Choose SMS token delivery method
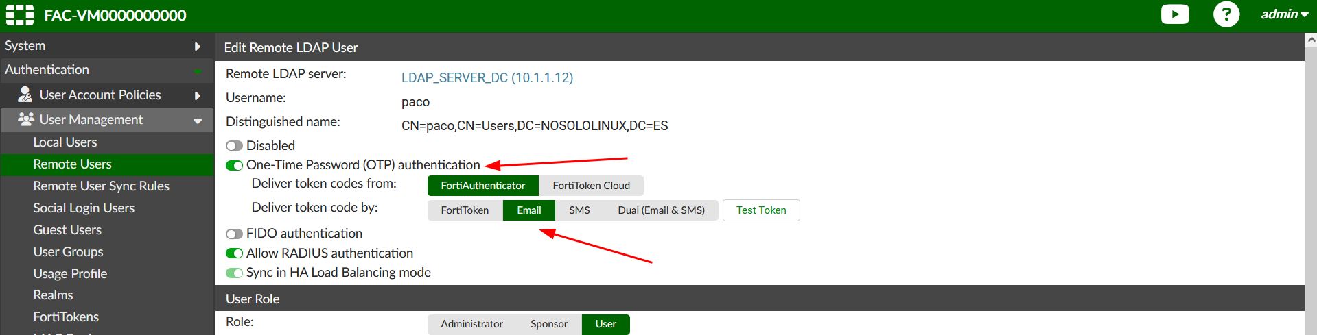Screen dimensions: 1317x335 pos(579,210)
